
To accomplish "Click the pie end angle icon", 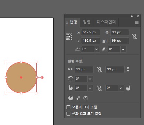I will point(128,88).
